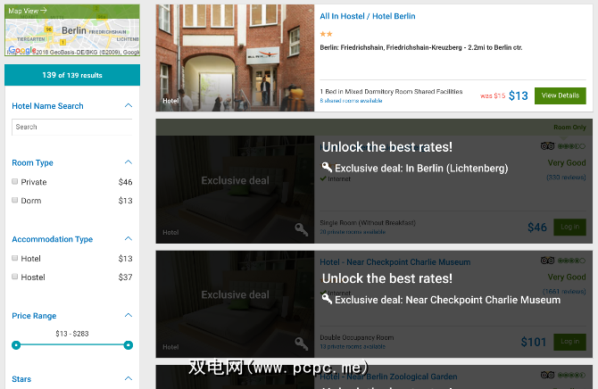Image resolution: width=598 pixels, height=389 pixels.
Task: Collapse the Price Range filter section
Action: point(129,316)
